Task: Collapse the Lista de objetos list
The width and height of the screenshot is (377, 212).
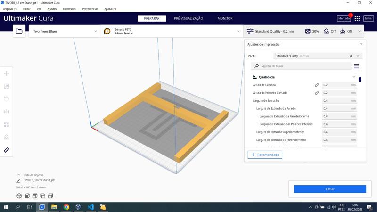Action: tap(19, 175)
